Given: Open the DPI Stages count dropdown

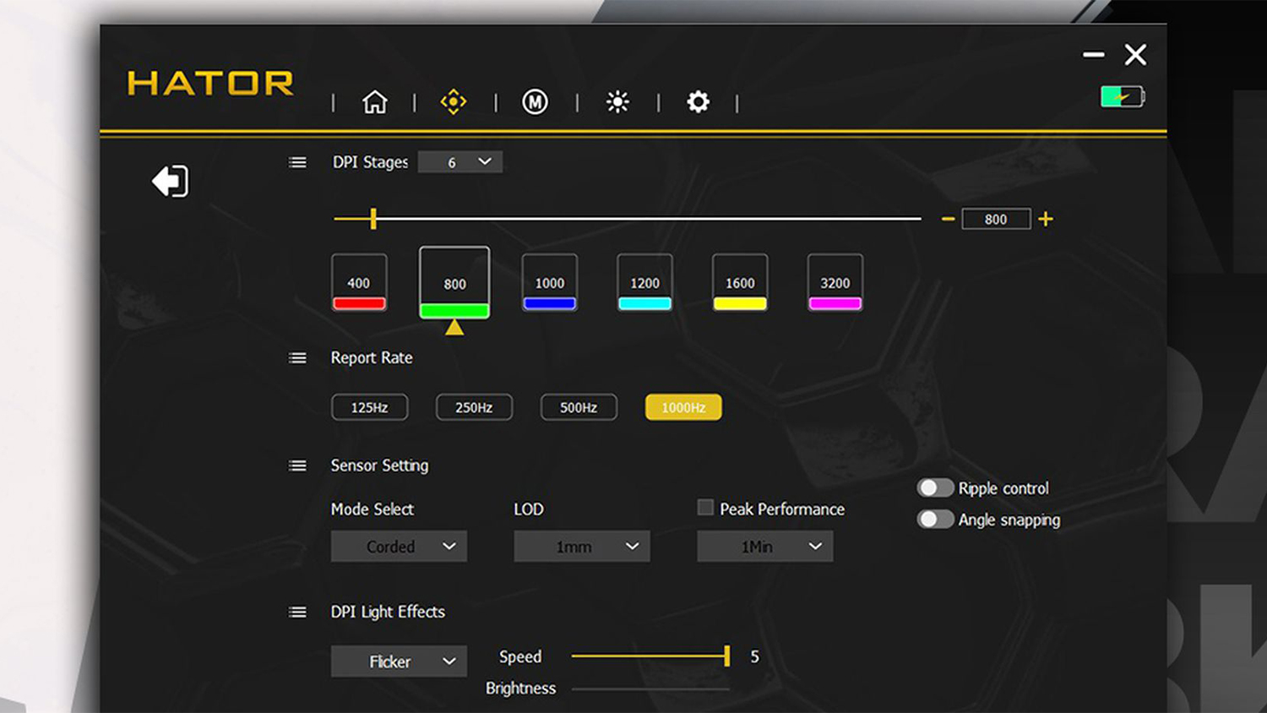Looking at the screenshot, I should 460,162.
